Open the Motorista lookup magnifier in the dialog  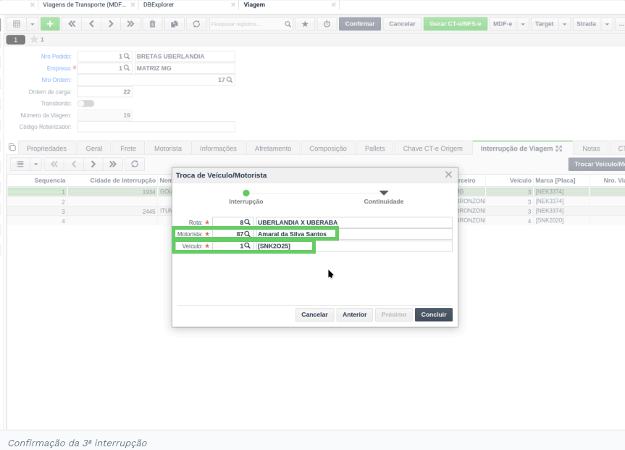(x=247, y=234)
